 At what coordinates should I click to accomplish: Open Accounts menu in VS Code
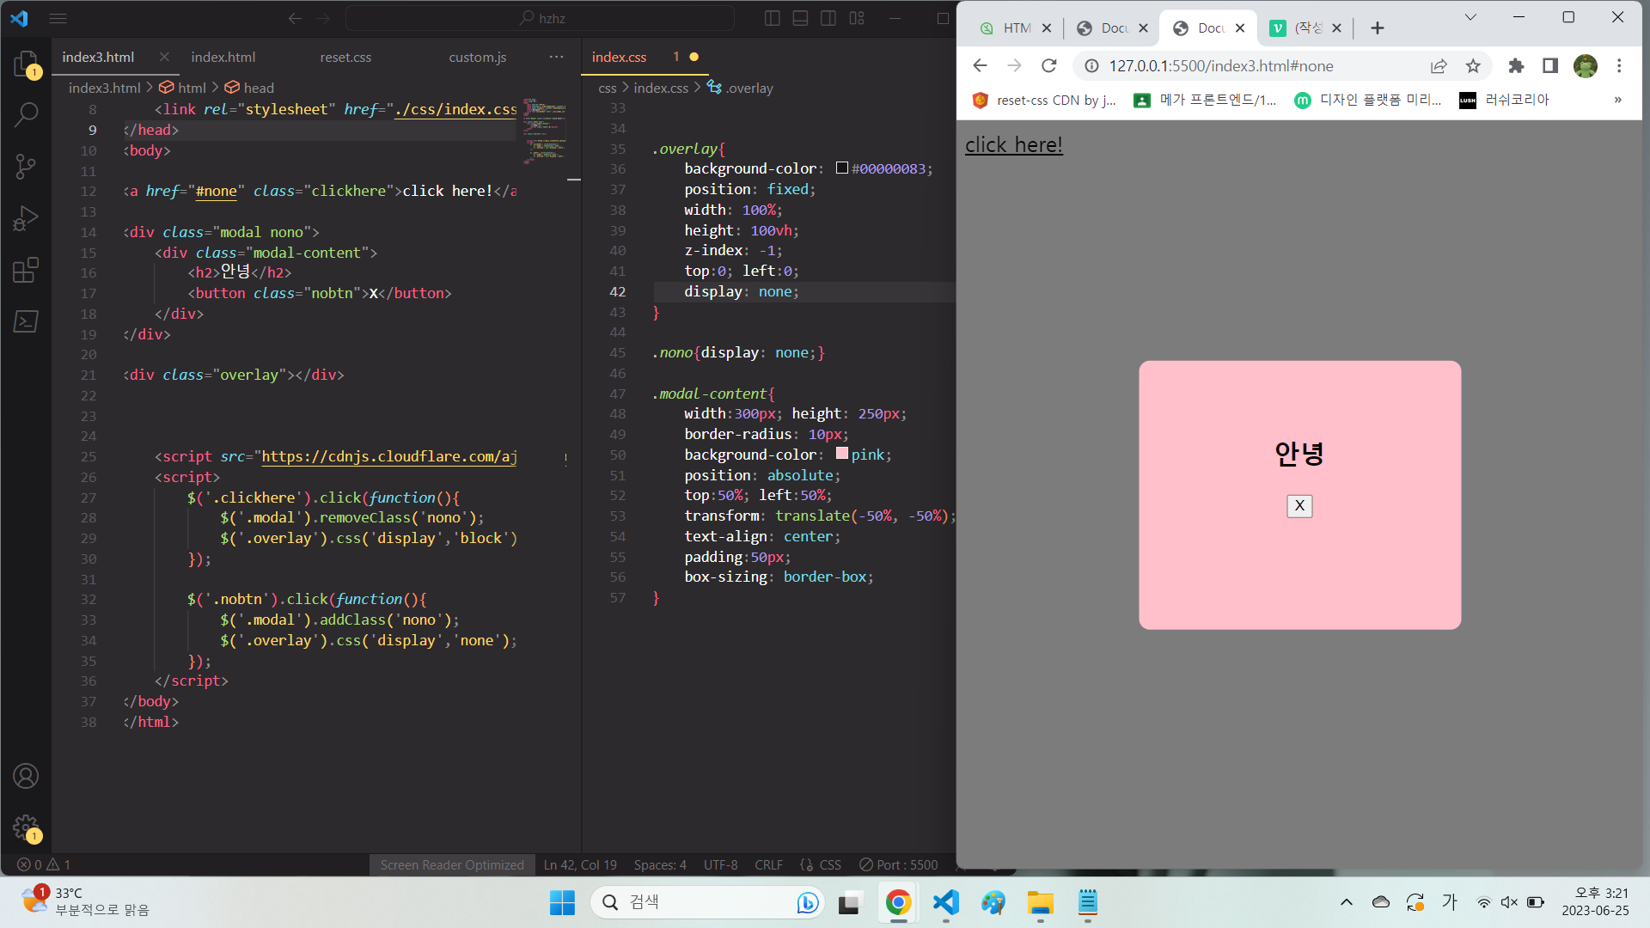[x=26, y=776]
